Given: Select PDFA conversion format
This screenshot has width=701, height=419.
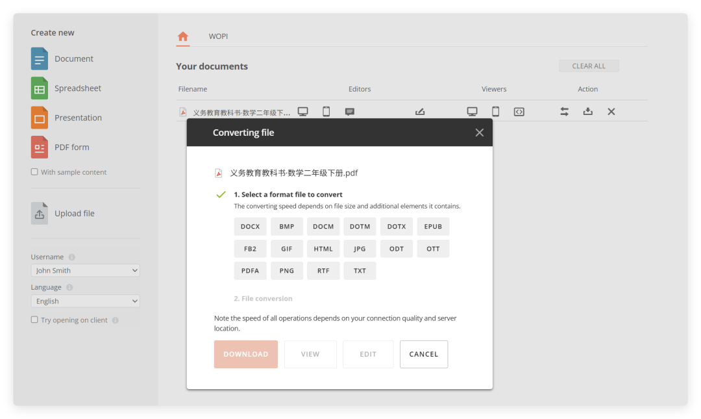Looking at the screenshot, I should 250,271.
